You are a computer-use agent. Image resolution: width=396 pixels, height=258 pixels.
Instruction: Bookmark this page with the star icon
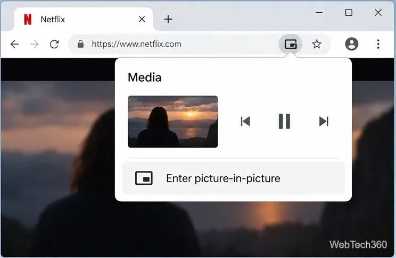click(317, 44)
